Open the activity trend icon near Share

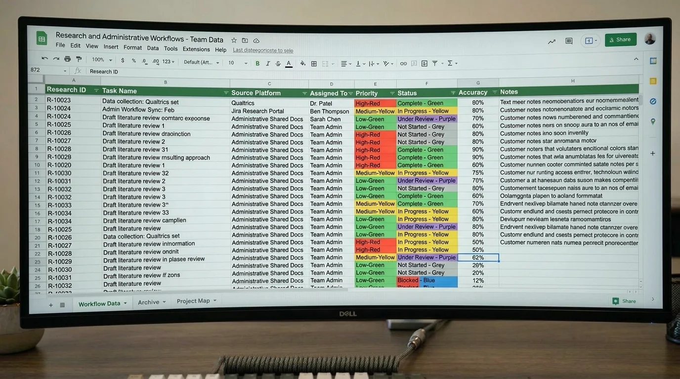(552, 41)
